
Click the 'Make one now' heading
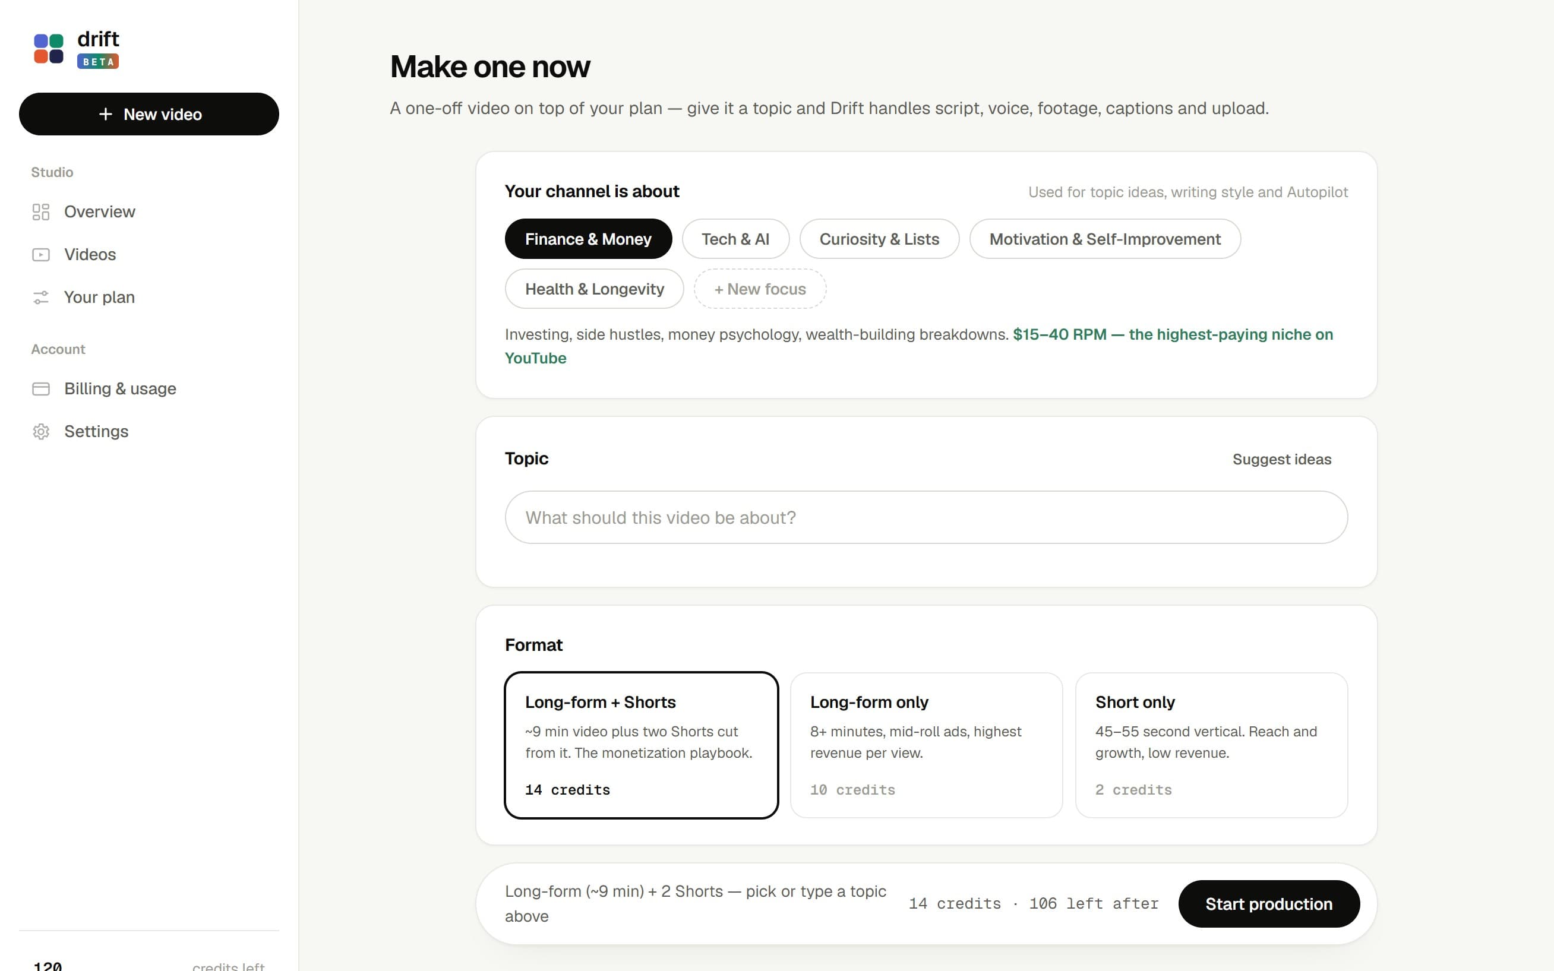point(490,67)
